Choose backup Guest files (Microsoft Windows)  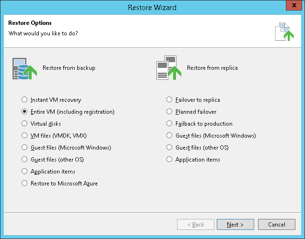pyautogui.click(x=24, y=148)
